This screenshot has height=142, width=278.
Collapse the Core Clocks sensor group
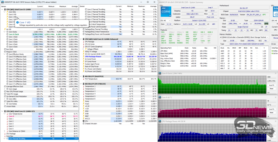pyautogui.click(x=4, y=32)
